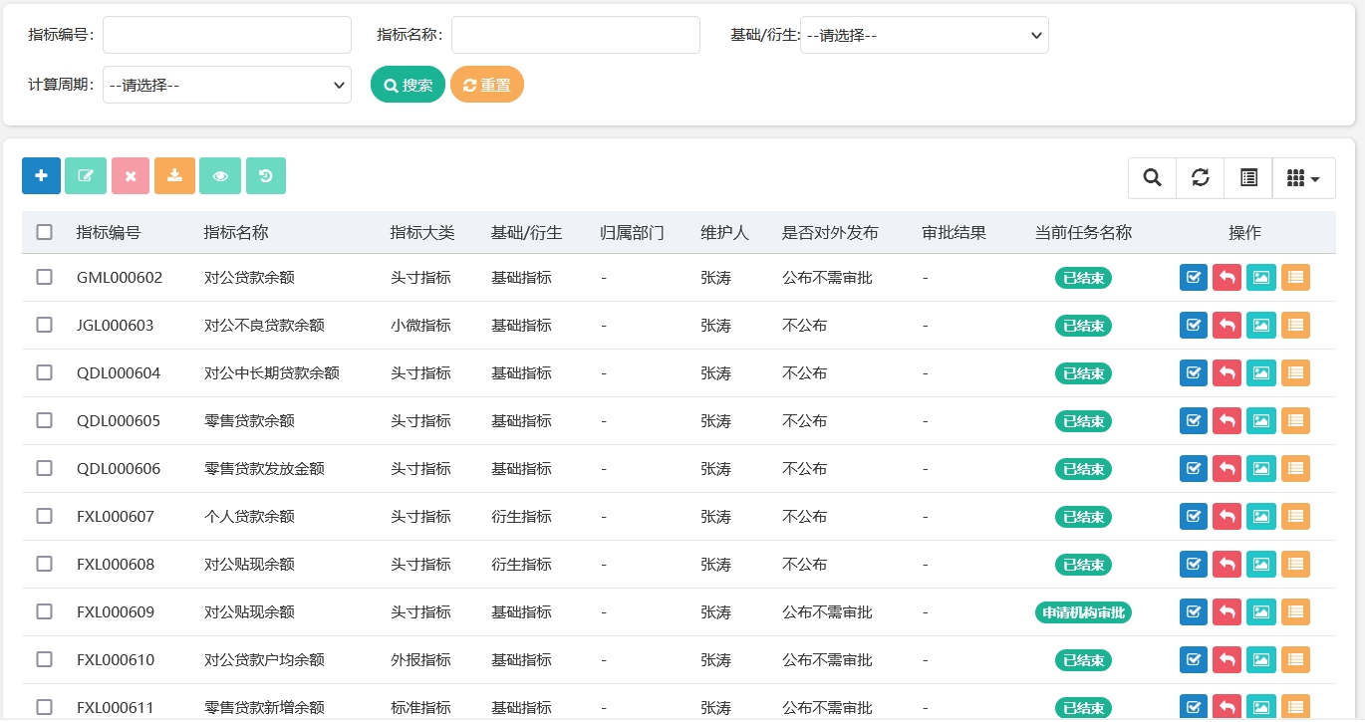Focus the 指标编号 input field
This screenshot has height=722, width=1365.
point(227,35)
